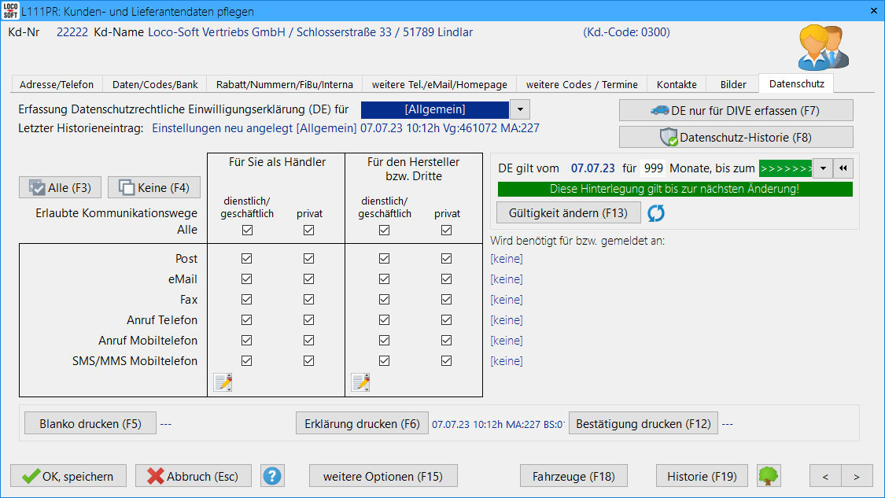Expand the [Allgemein] dropdown arrow

521,109
